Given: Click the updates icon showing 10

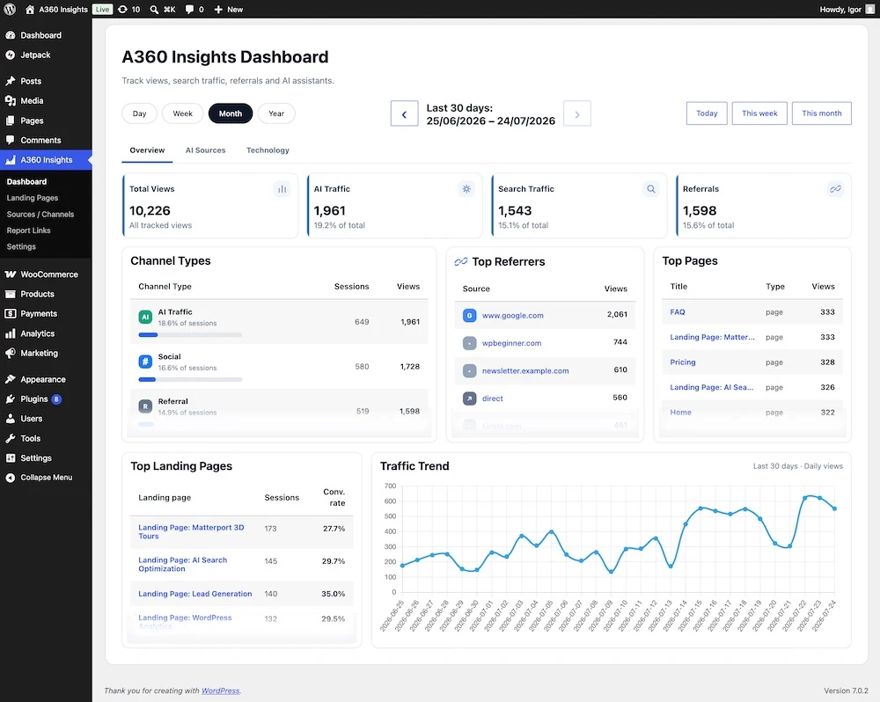Looking at the screenshot, I should pyautogui.click(x=122, y=9).
